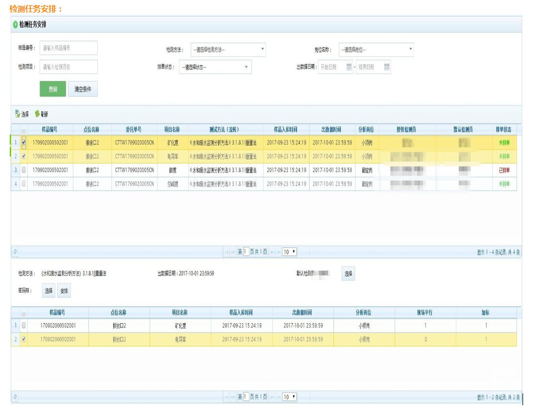
Task: Click the green icon beside the 检测任务安排 panel title
Action: tap(16, 24)
